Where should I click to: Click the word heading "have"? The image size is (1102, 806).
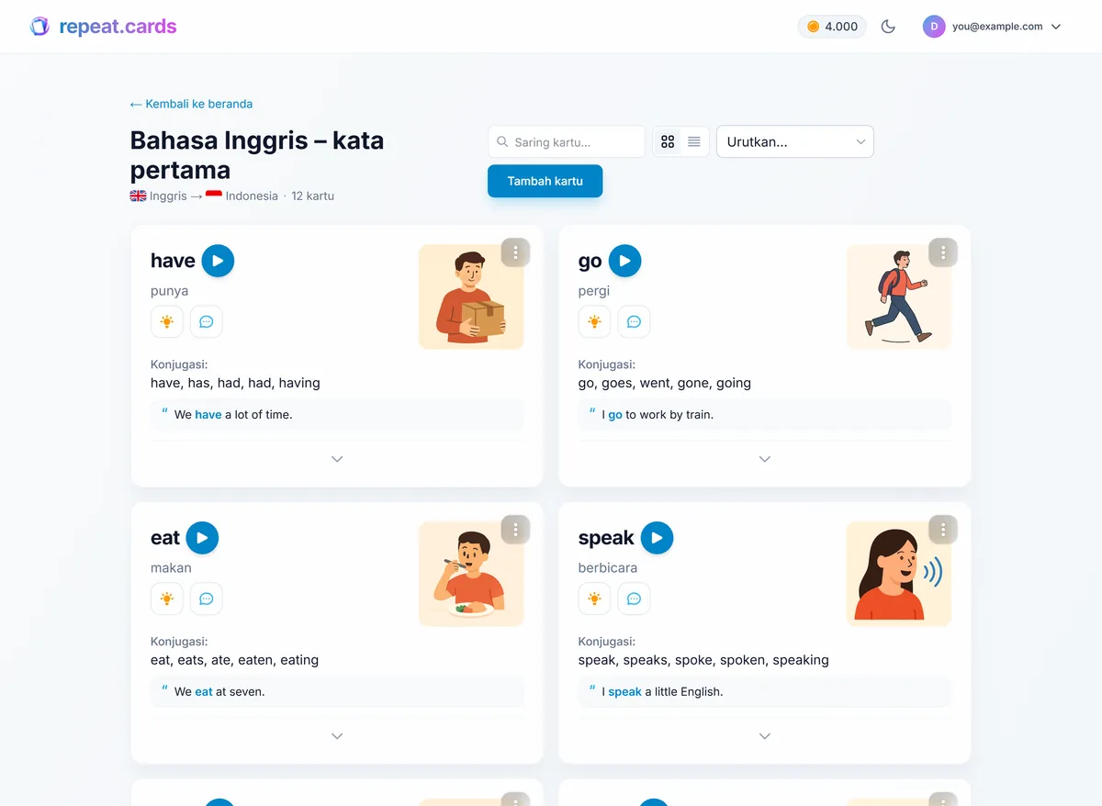click(173, 261)
